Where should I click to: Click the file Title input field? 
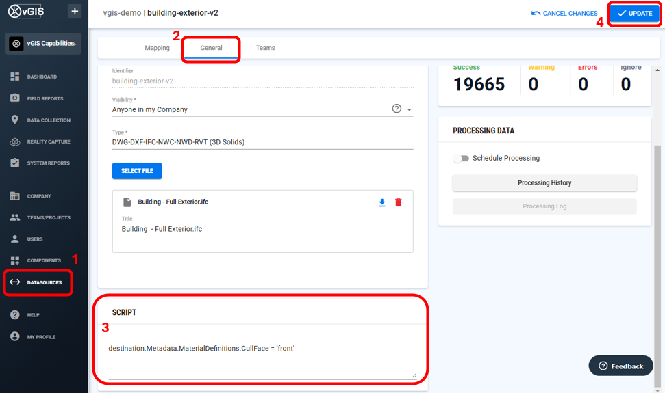[x=262, y=229]
